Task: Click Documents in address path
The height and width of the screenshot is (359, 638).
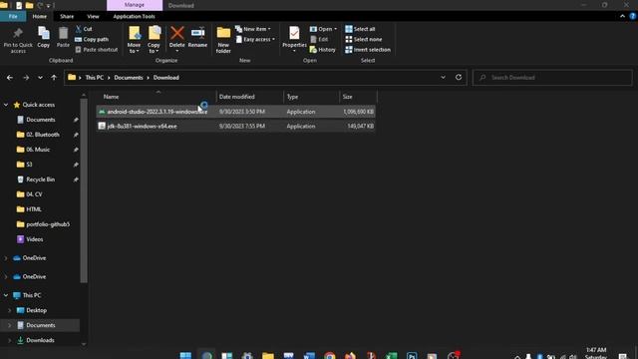Action: 129,78
